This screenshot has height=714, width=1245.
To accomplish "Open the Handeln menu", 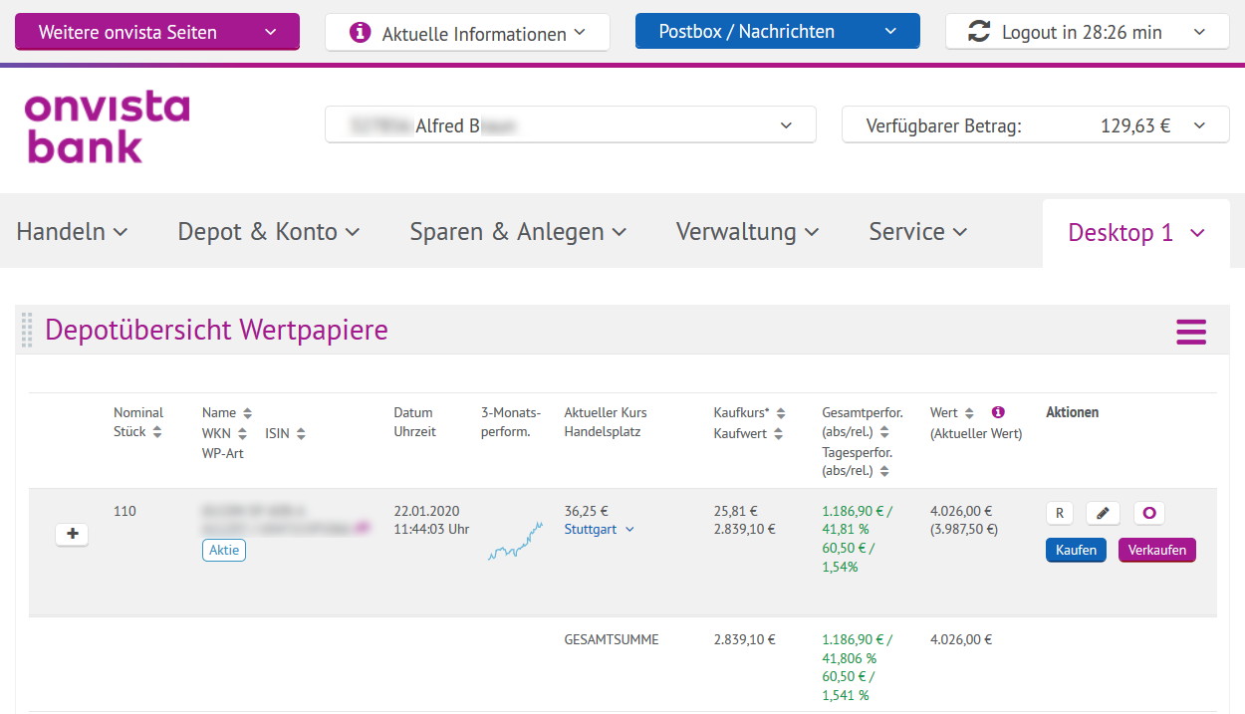I will pyautogui.click(x=72, y=232).
